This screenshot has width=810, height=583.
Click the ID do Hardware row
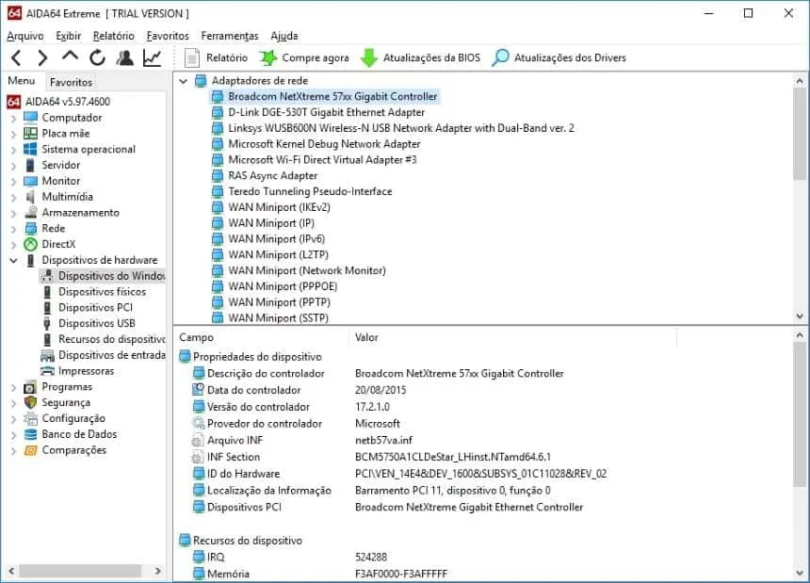400,474
